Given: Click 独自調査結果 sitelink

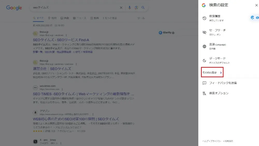Looking at the screenshot, I should pos(64,52).
